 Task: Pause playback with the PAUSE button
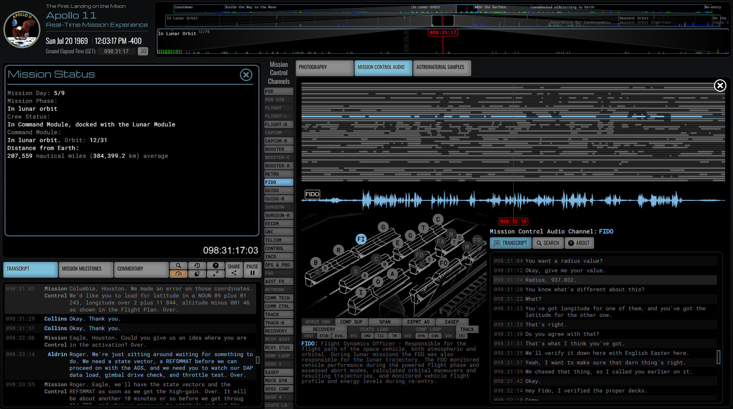(252, 269)
